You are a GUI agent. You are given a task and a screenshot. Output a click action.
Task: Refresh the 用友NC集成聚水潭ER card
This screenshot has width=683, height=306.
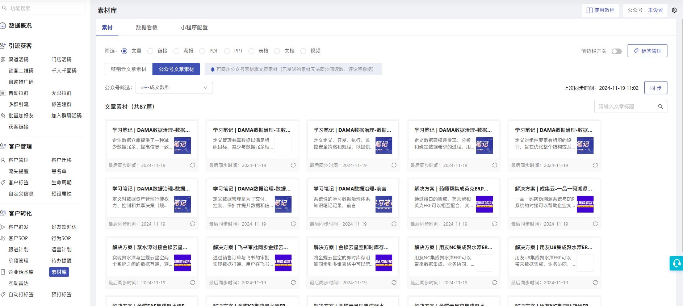(495, 282)
